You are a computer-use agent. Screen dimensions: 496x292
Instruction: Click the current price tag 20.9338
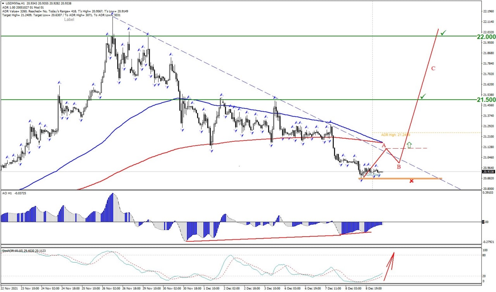click(488, 172)
